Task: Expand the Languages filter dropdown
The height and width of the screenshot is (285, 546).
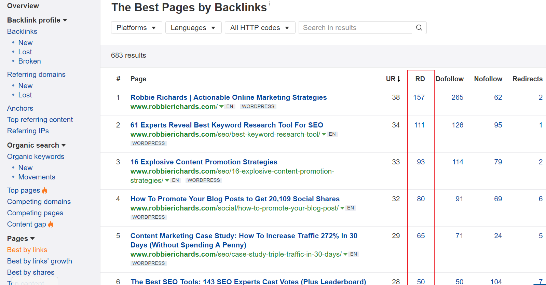Action: 193,28
